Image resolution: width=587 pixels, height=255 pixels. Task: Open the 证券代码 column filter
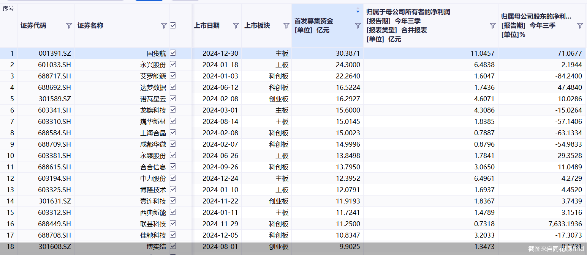pos(69,26)
